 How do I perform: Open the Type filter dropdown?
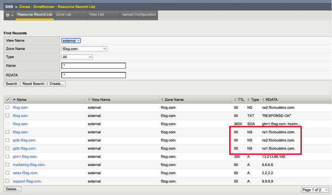tap(77, 57)
